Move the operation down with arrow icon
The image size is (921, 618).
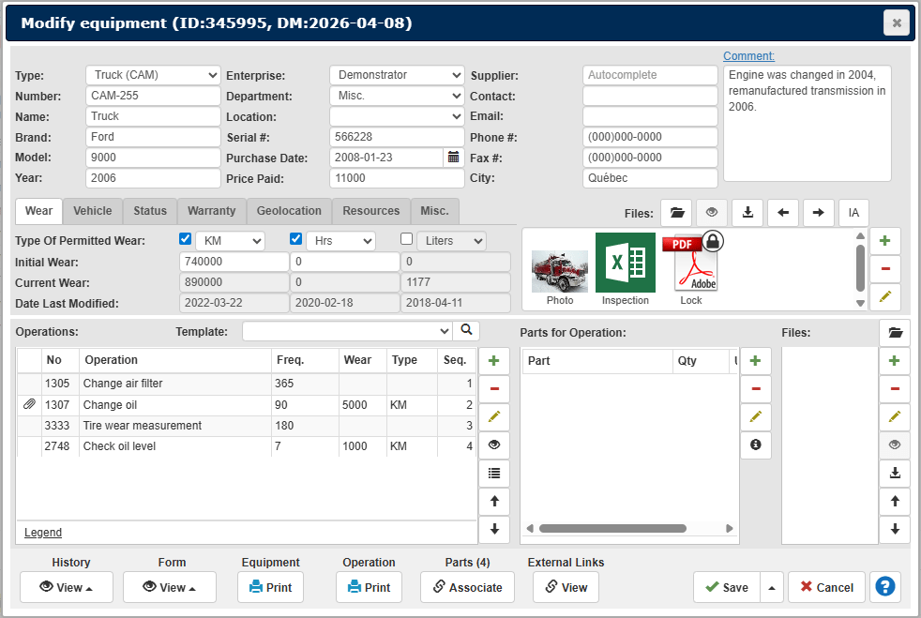point(494,530)
